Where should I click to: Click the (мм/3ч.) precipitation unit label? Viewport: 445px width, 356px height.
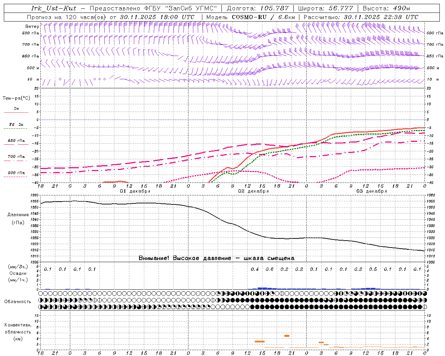[x=18, y=267]
